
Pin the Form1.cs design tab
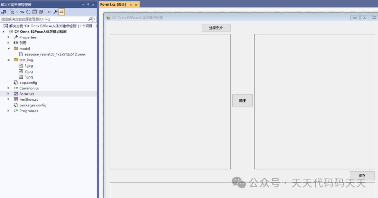pyautogui.click(x=131, y=5)
